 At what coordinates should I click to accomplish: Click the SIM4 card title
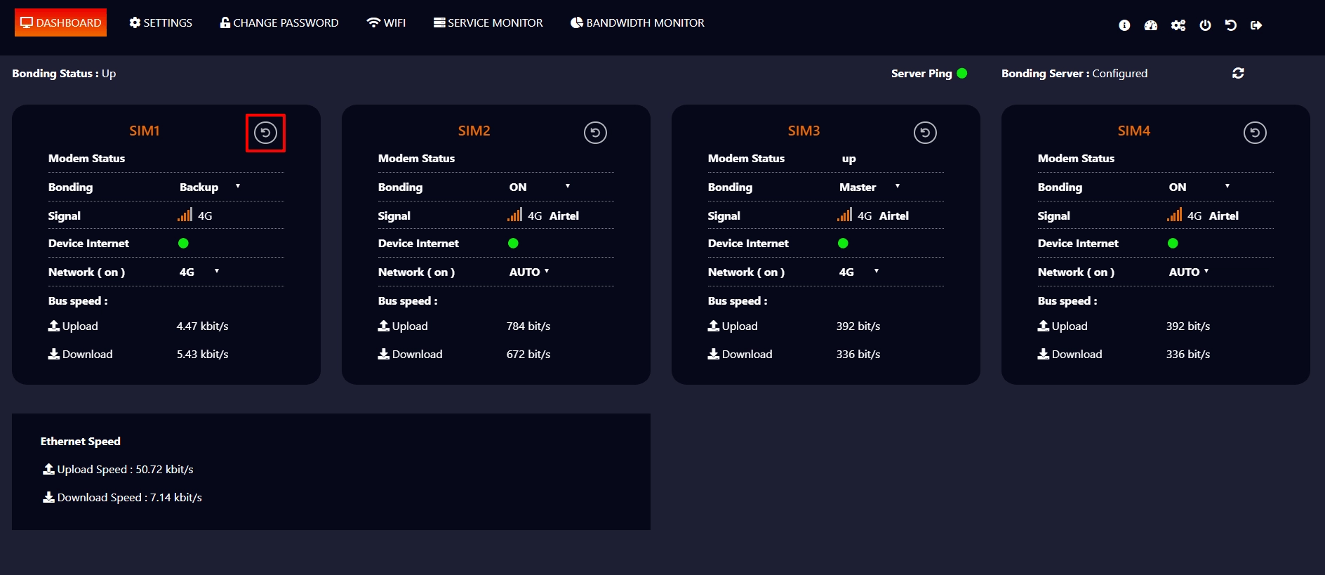coord(1134,131)
